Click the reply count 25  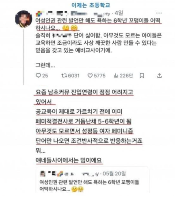[x=45, y=76]
